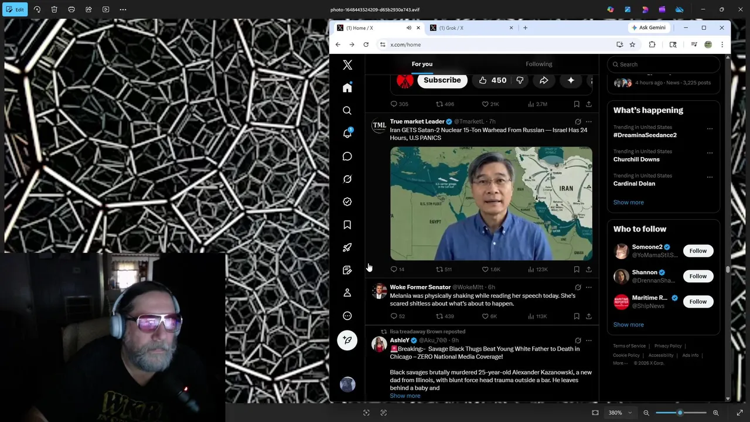Click the Edit button in Photos
Screen dimensions: 750x422
pyautogui.click(x=15, y=9)
